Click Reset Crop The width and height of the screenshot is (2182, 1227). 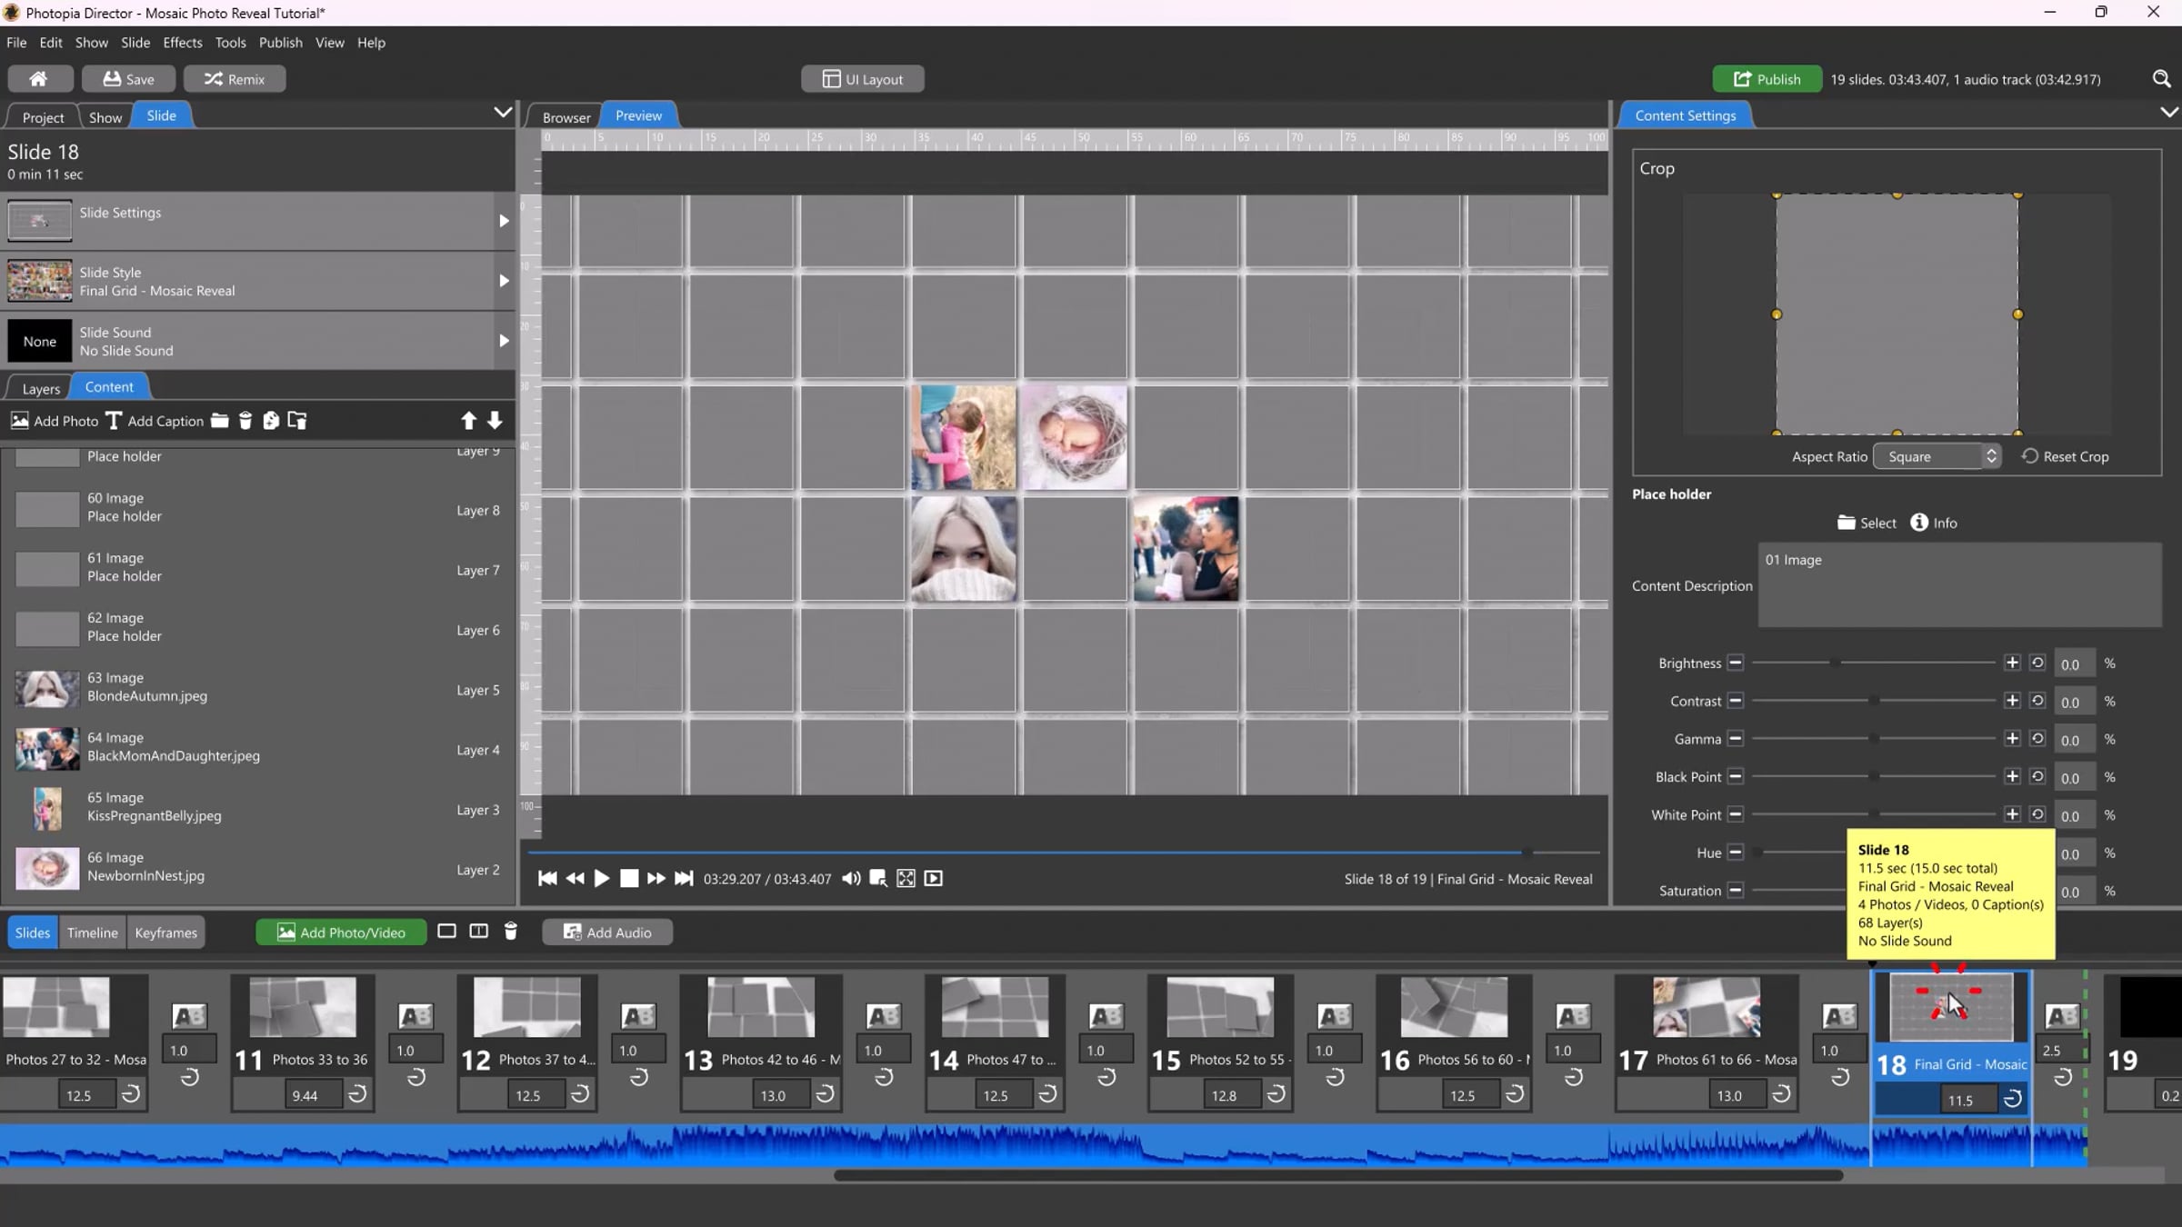point(2066,456)
